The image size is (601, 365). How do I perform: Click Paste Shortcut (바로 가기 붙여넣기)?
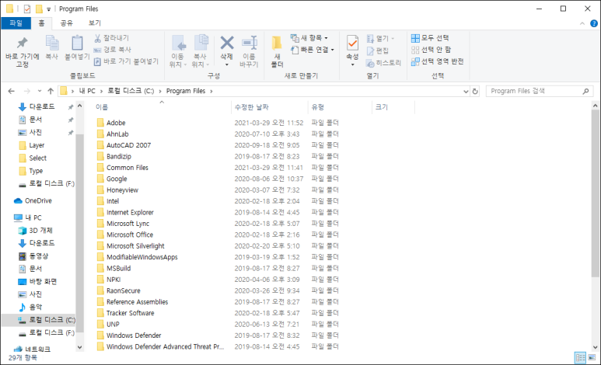click(126, 61)
